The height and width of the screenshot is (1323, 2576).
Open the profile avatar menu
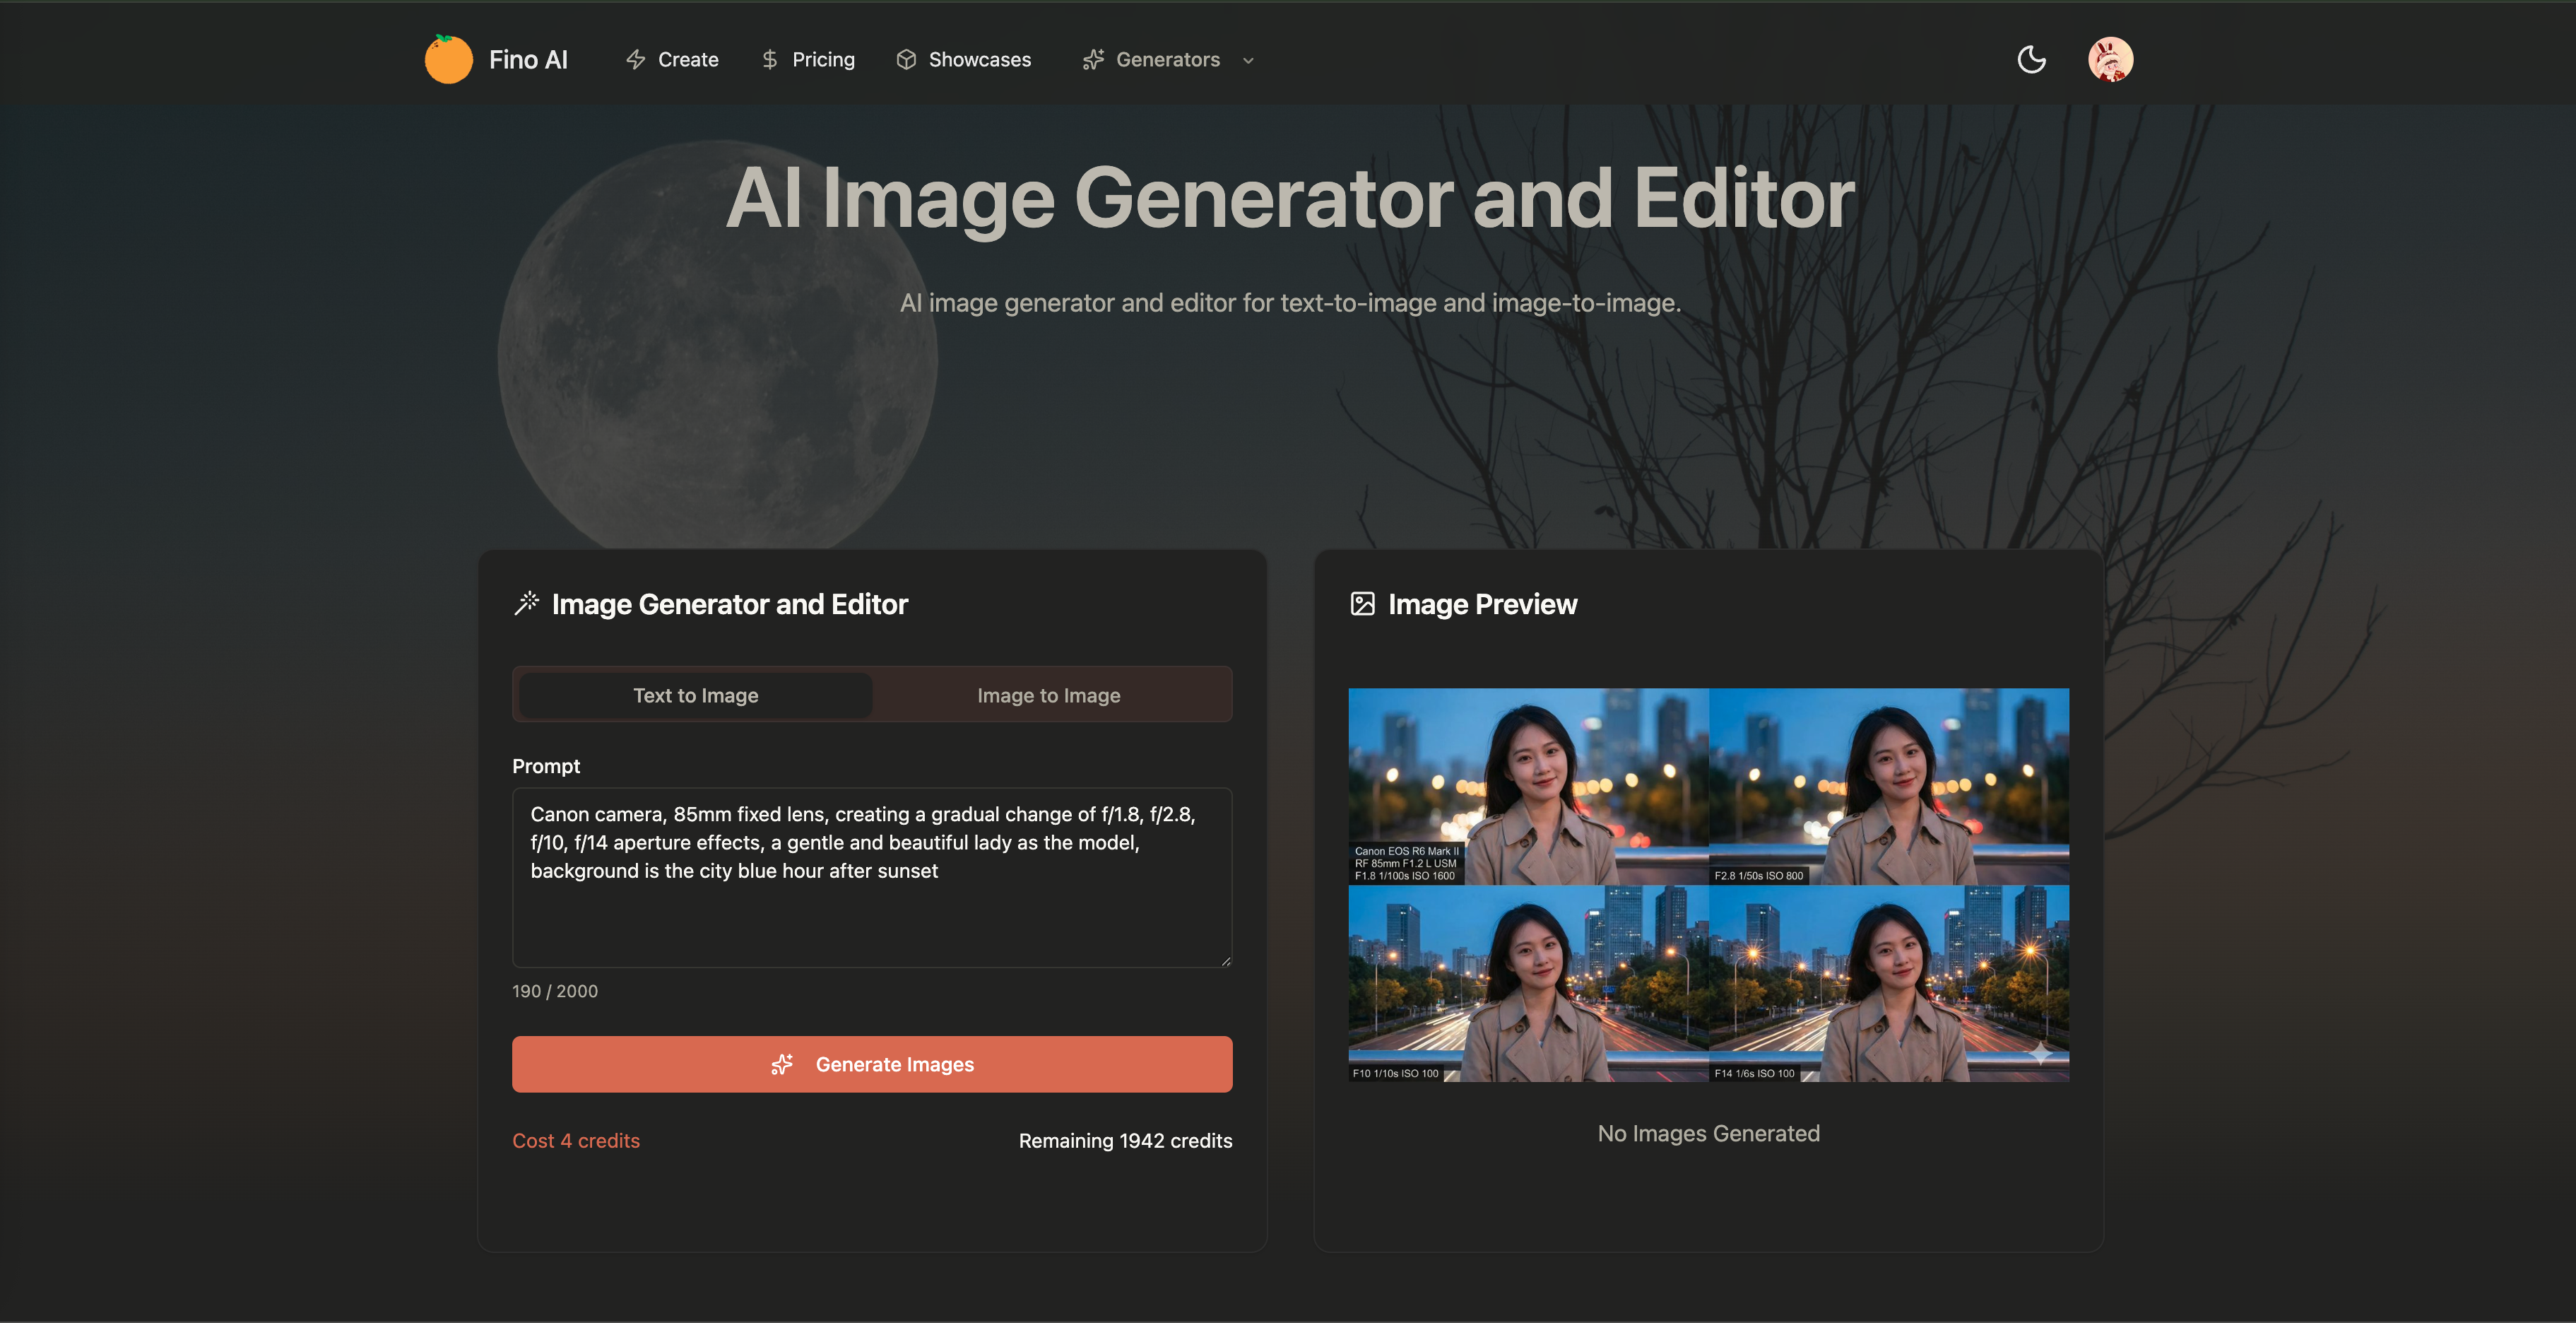[2111, 58]
